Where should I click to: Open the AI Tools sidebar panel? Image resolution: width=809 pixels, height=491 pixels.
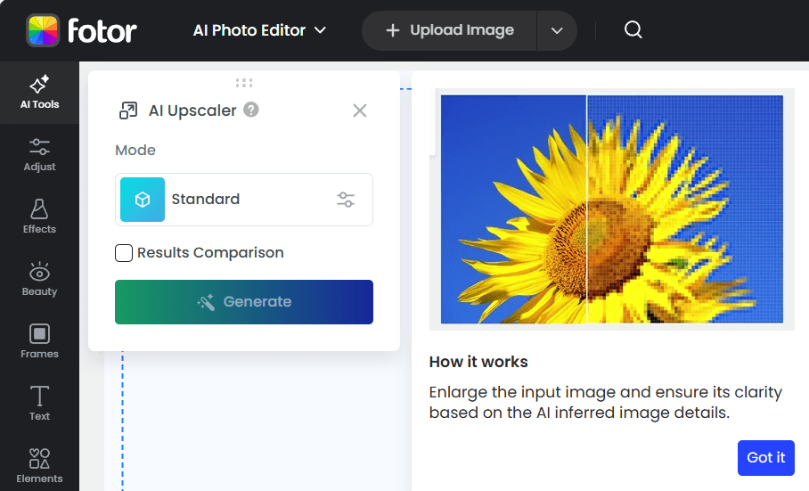tap(39, 93)
